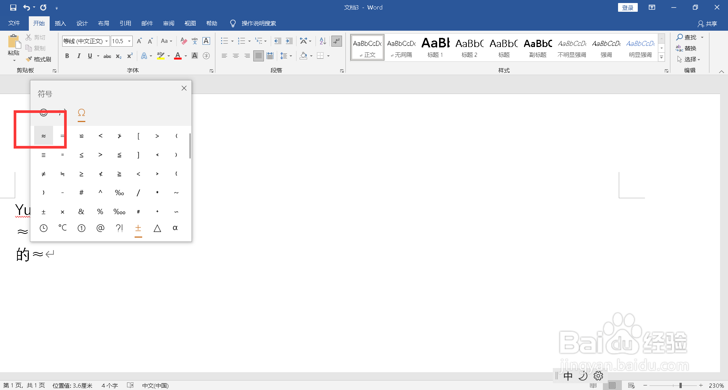Viewport: 728px width, 390px height.
Task: Switch to the Insert tab
Action: [60, 23]
